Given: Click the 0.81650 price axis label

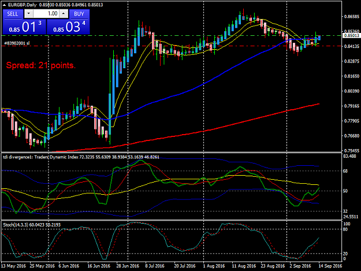Looking at the screenshot, I should click(x=352, y=76).
